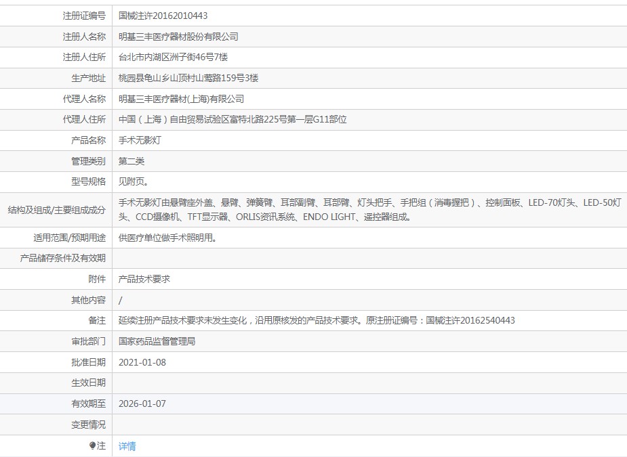Select agent name 明基三丰医疗器材(上海)有限公司

pos(181,99)
